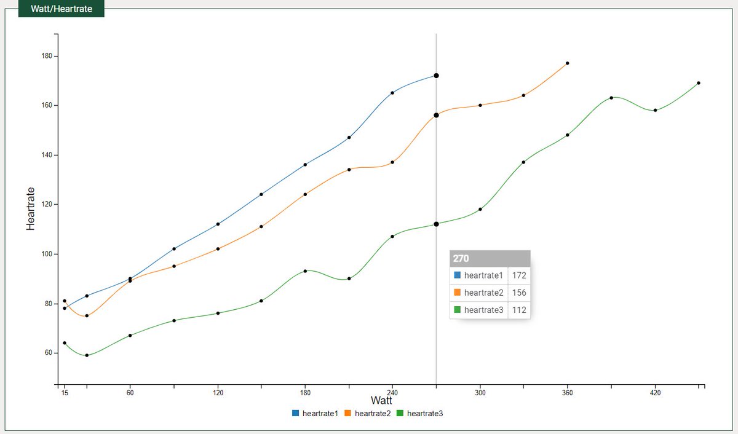The width and height of the screenshot is (738, 434).
Task: Click the blue heartrate1 legend swatch
Action: [294, 413]
